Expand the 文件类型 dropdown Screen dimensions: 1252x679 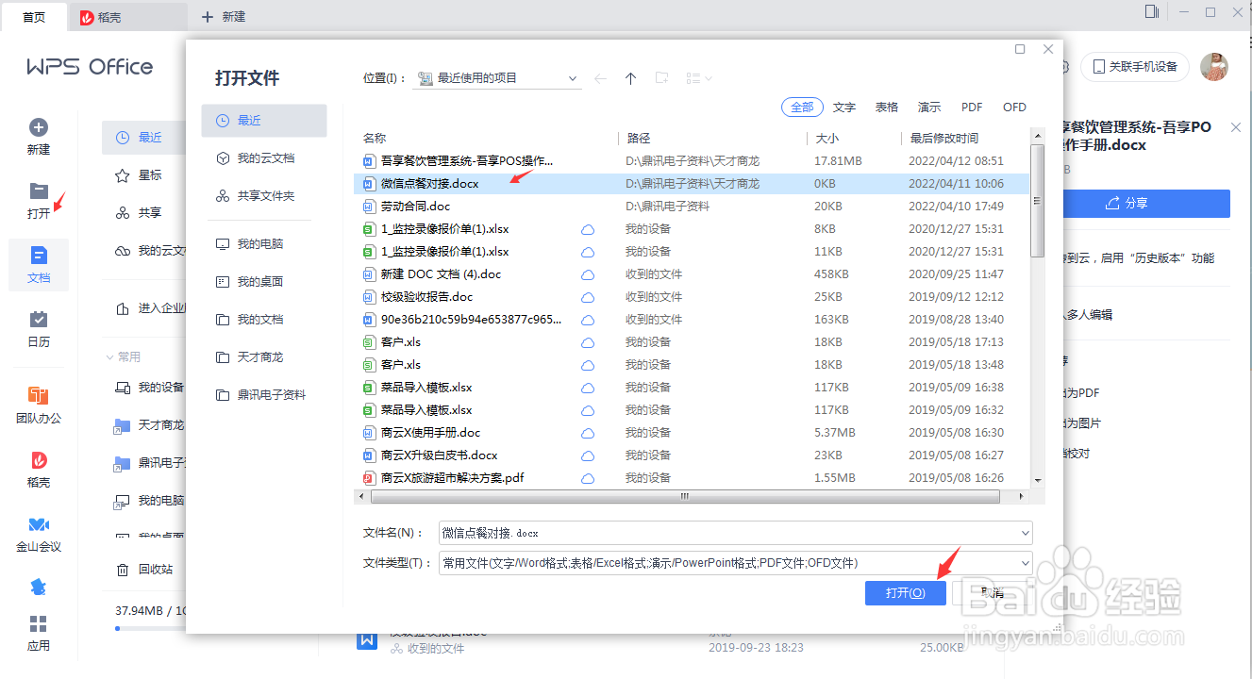(x=1026, y=563)
